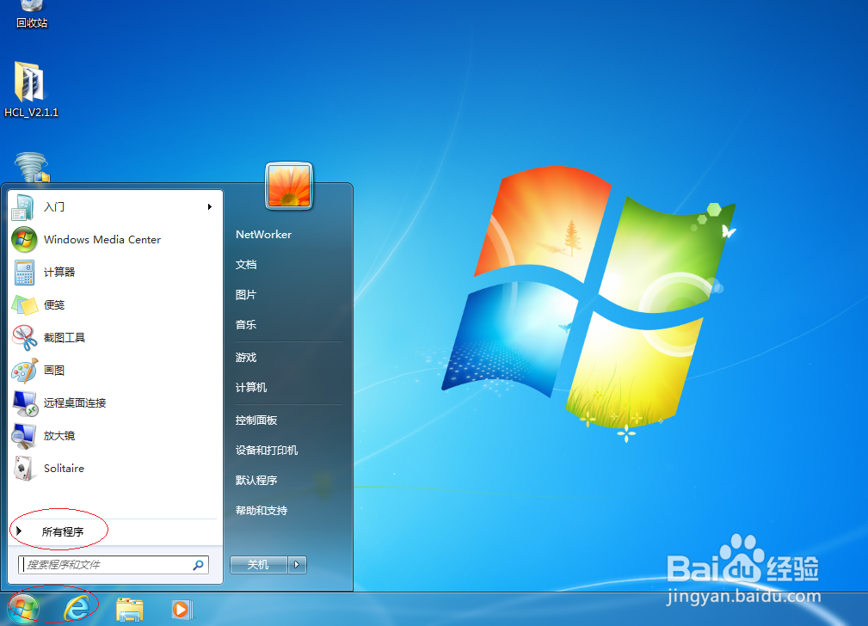868x626 pixels.
Task: Click the Windows Start orb
Action: (x=23, y=609)
